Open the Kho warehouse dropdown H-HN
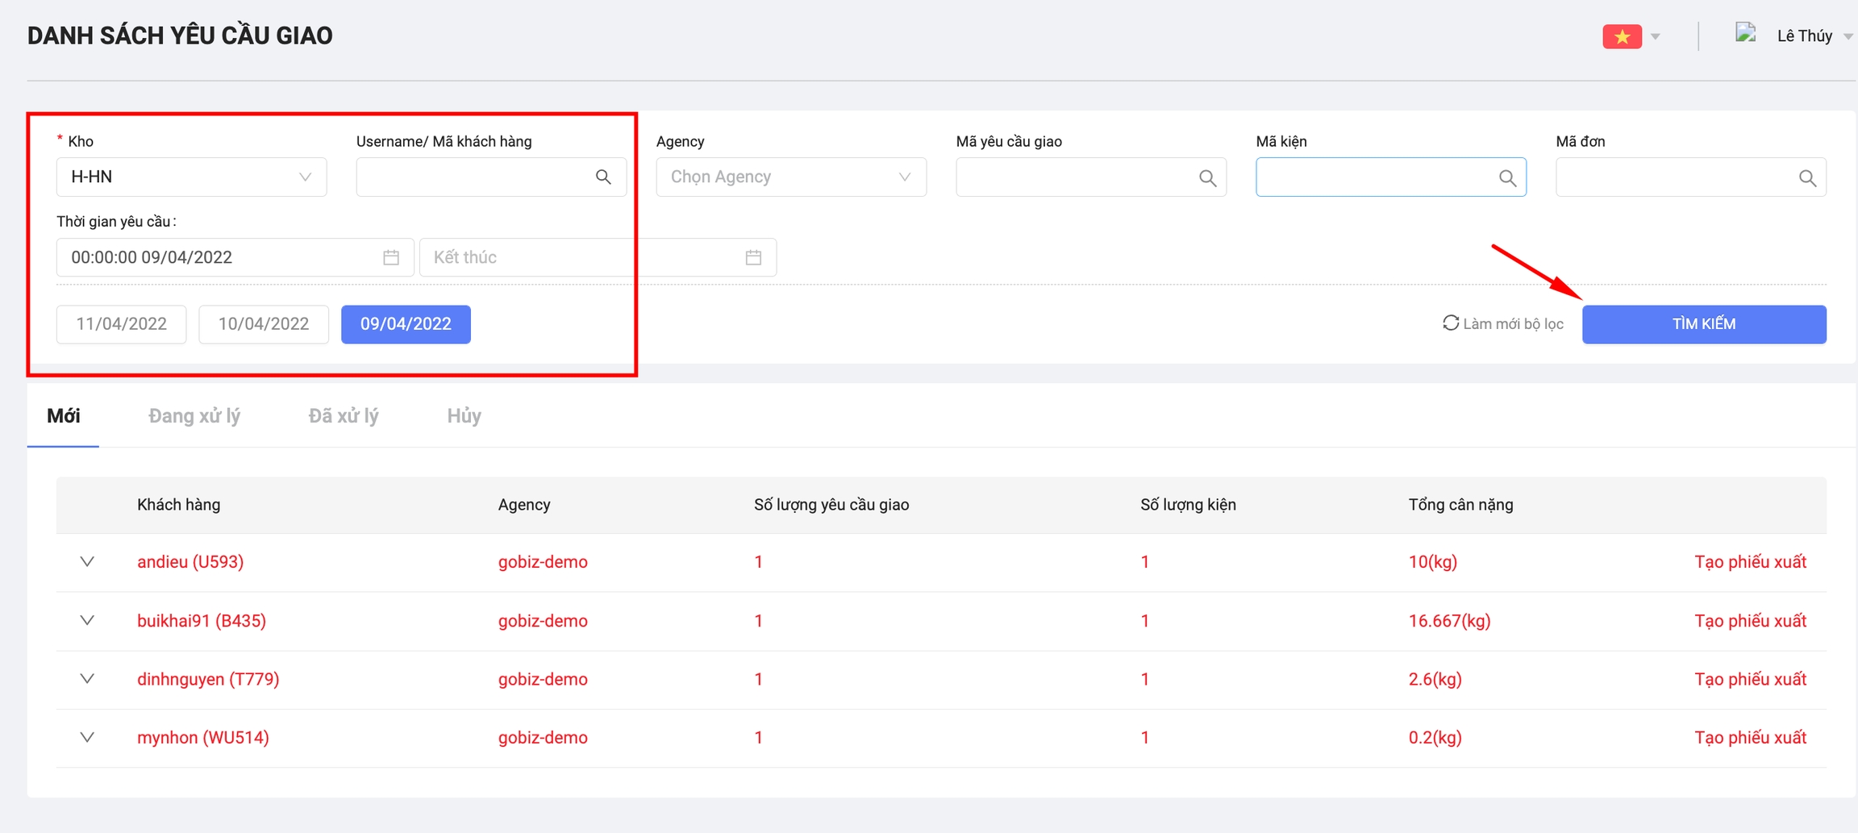 click(x=191, y=177)
